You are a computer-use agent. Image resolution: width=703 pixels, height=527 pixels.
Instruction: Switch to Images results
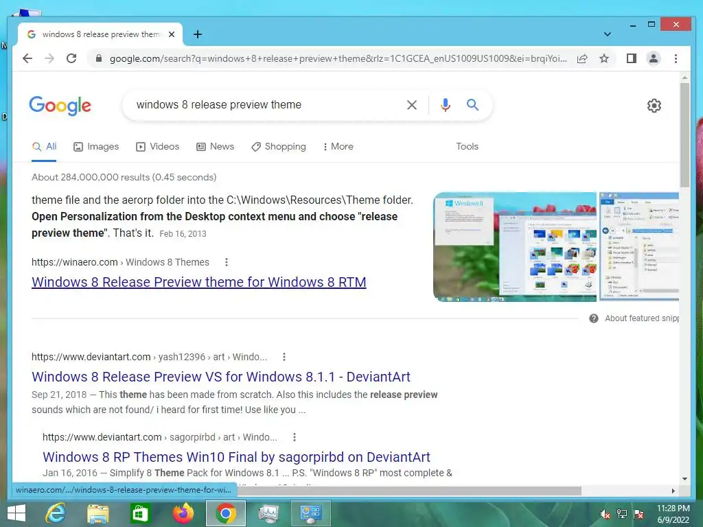point(96,147)
